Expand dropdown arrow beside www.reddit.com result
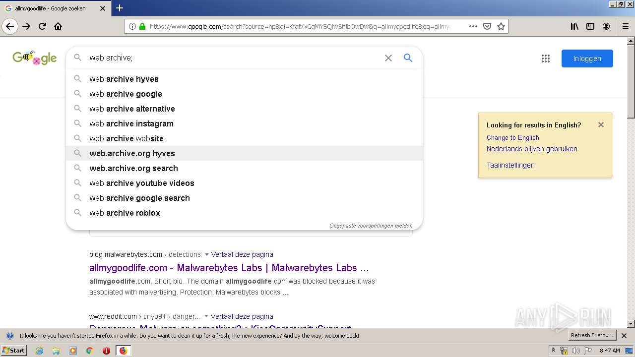This screenshot has width=635, height=357. [x=206, y=316]
